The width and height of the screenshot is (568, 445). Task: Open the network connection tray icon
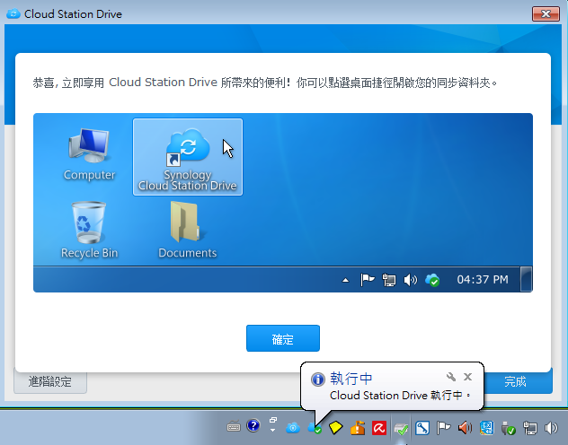(x=530, y=429)
